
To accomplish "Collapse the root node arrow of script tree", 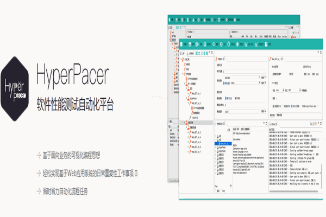I will pyautogui.click(x=181, y=59).
